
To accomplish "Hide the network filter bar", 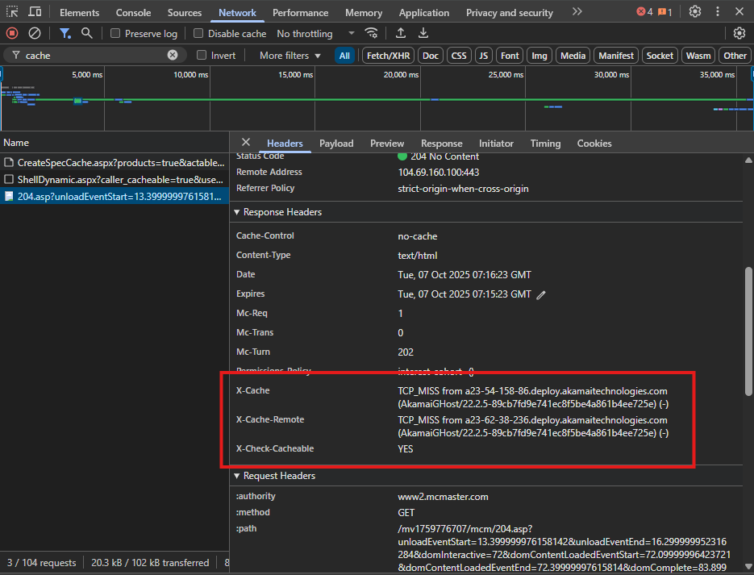I will [64, 33].
